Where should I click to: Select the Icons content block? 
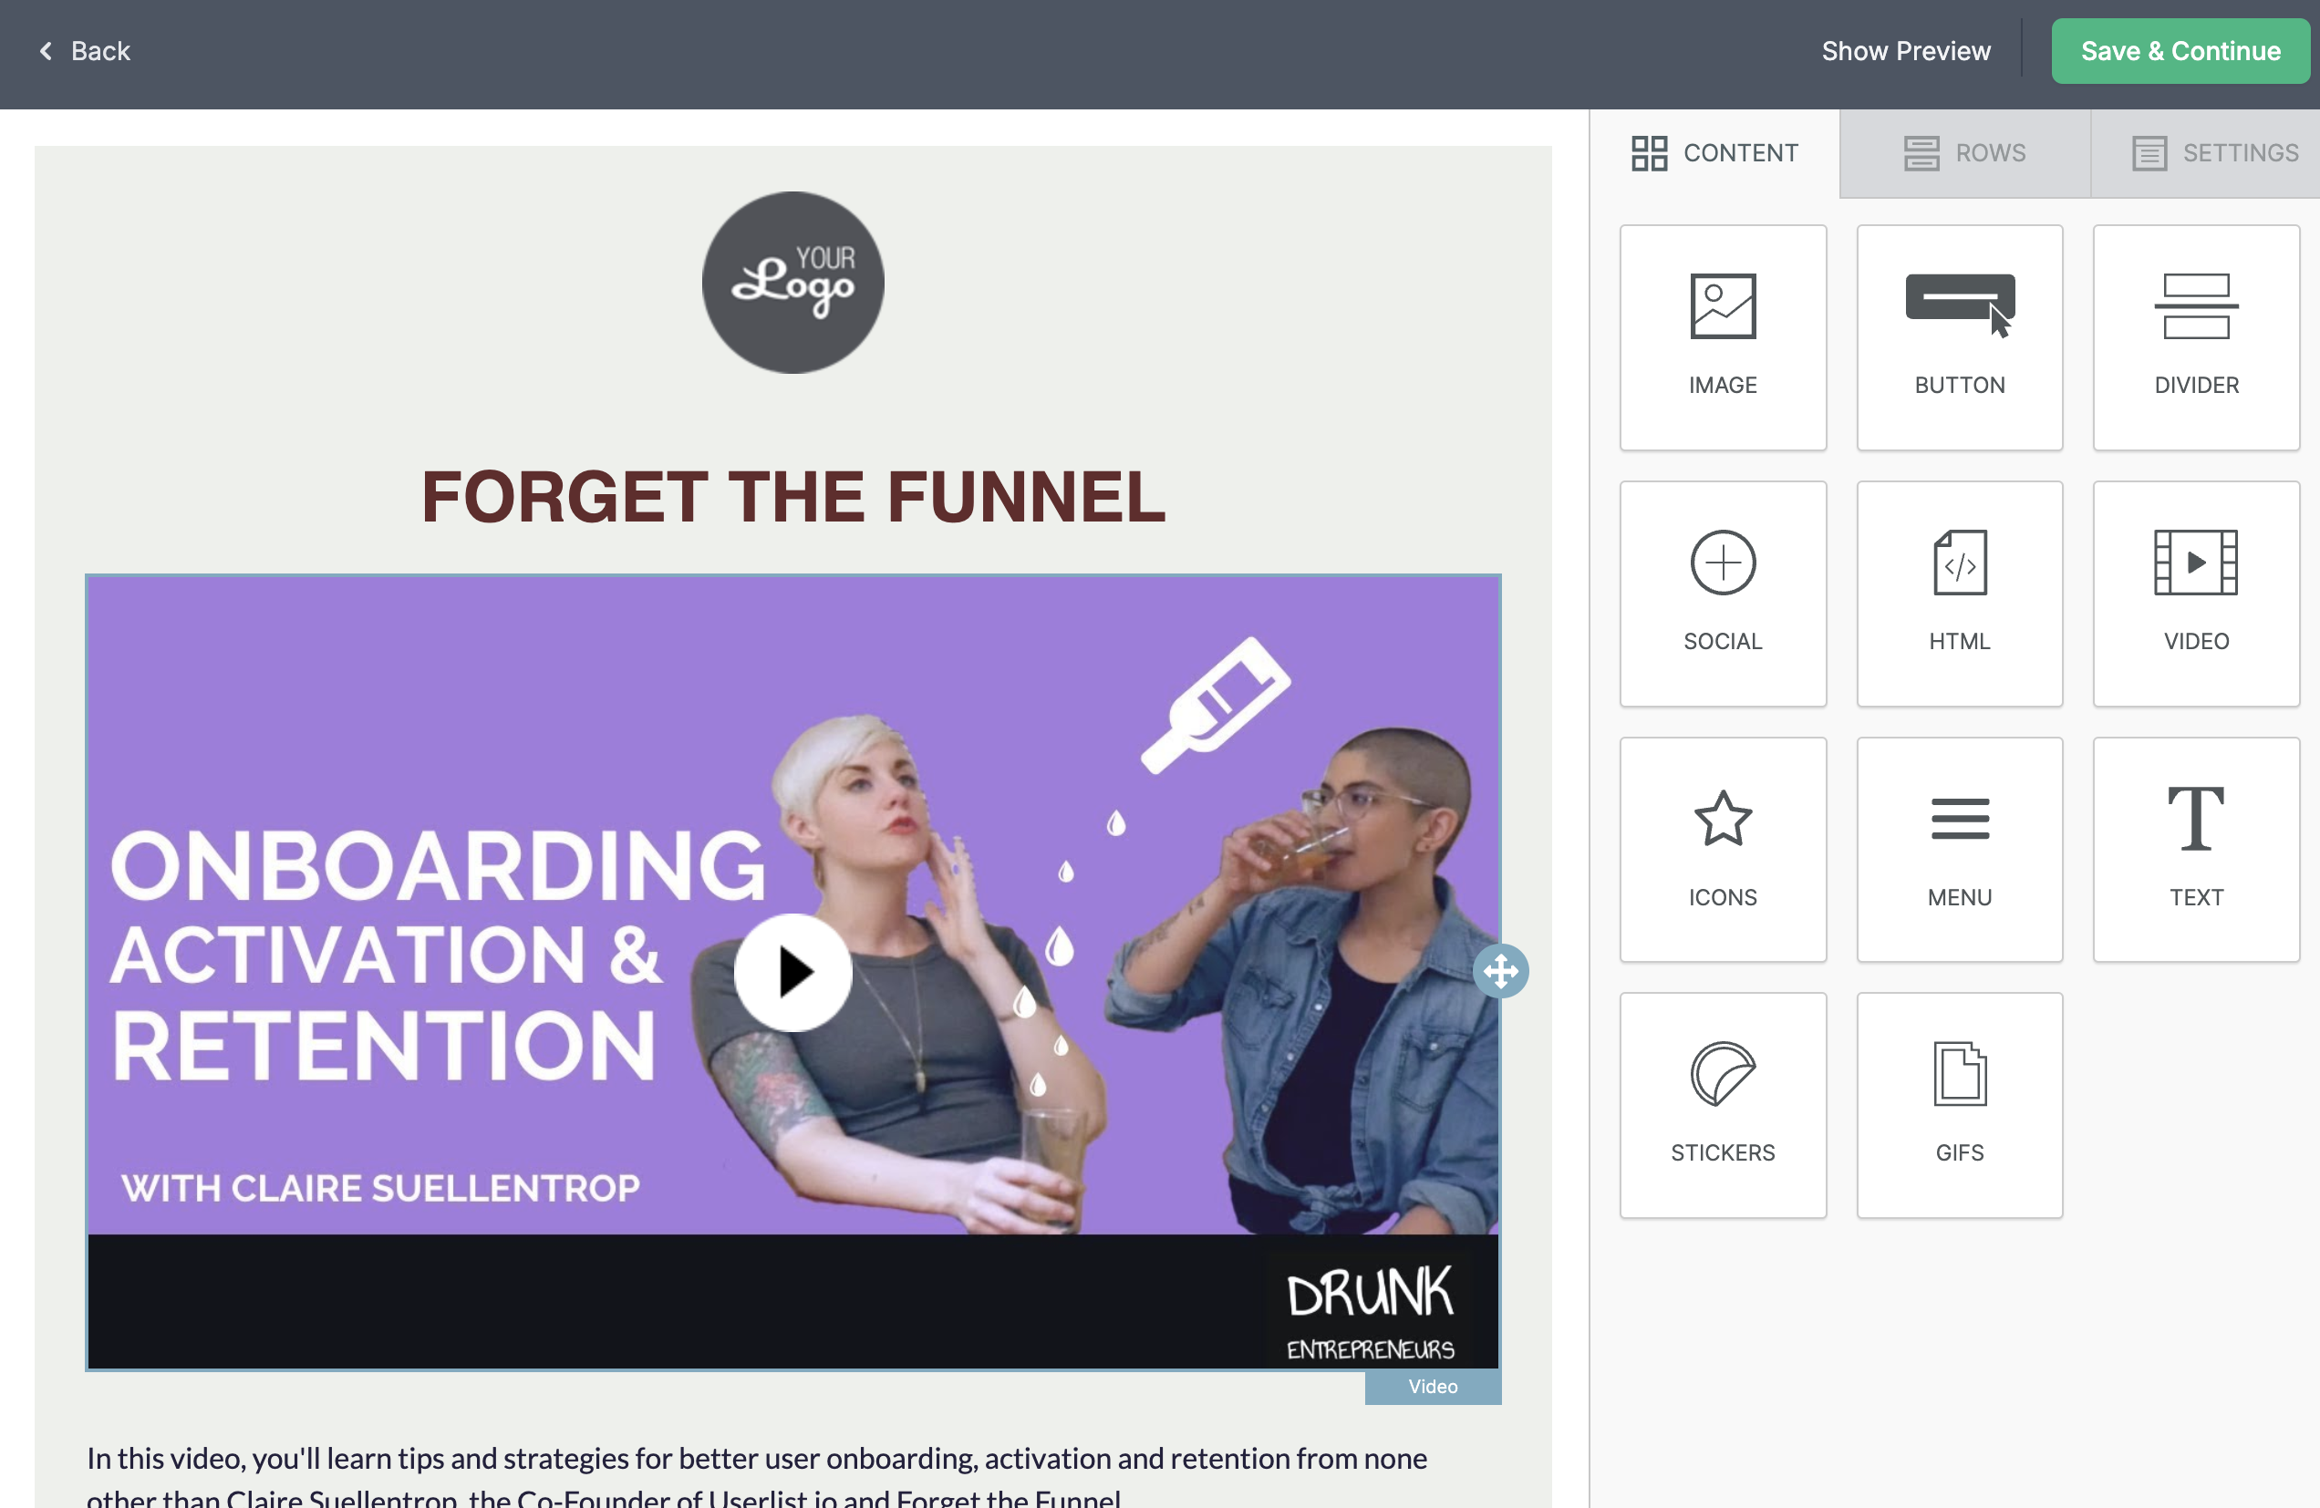pyautogui.click(x=1723, y=849)
